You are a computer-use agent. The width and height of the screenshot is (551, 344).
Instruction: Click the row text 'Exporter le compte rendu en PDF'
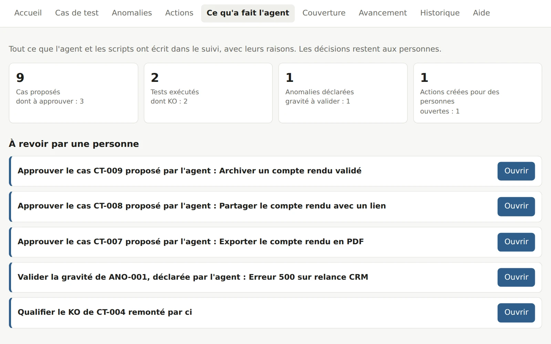pyautogui.click(x=291, y=242)
